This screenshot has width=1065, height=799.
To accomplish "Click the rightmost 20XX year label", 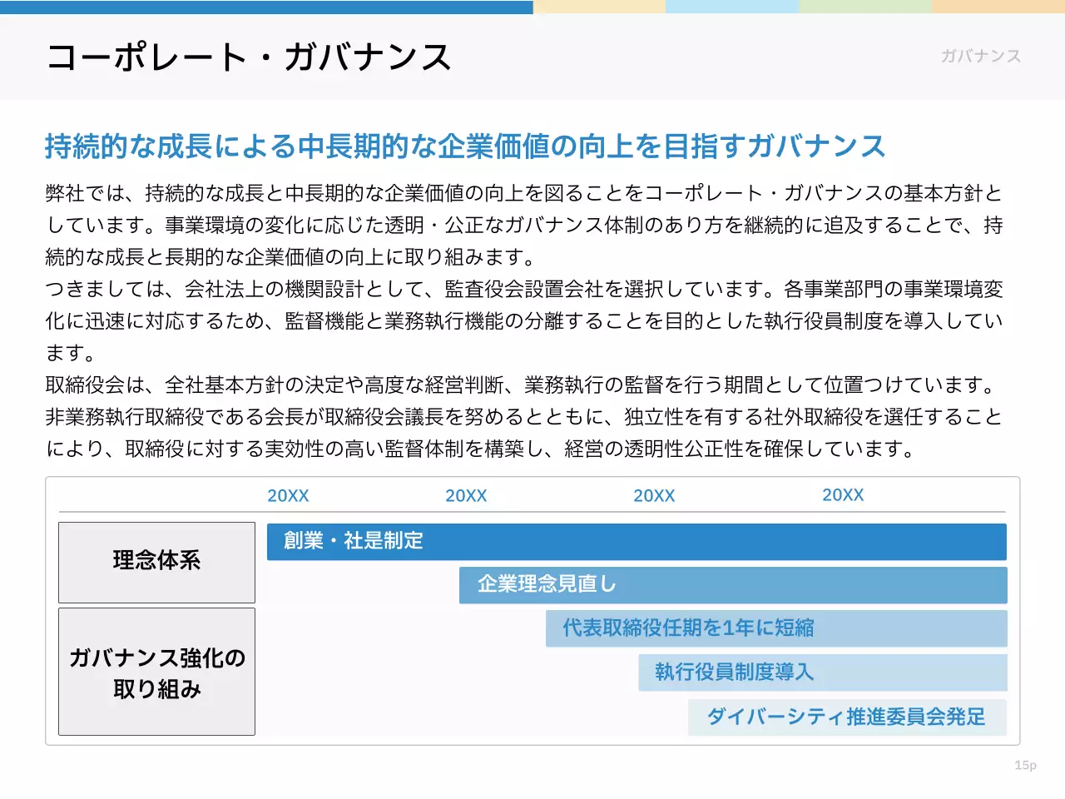I will click(844, 495).
